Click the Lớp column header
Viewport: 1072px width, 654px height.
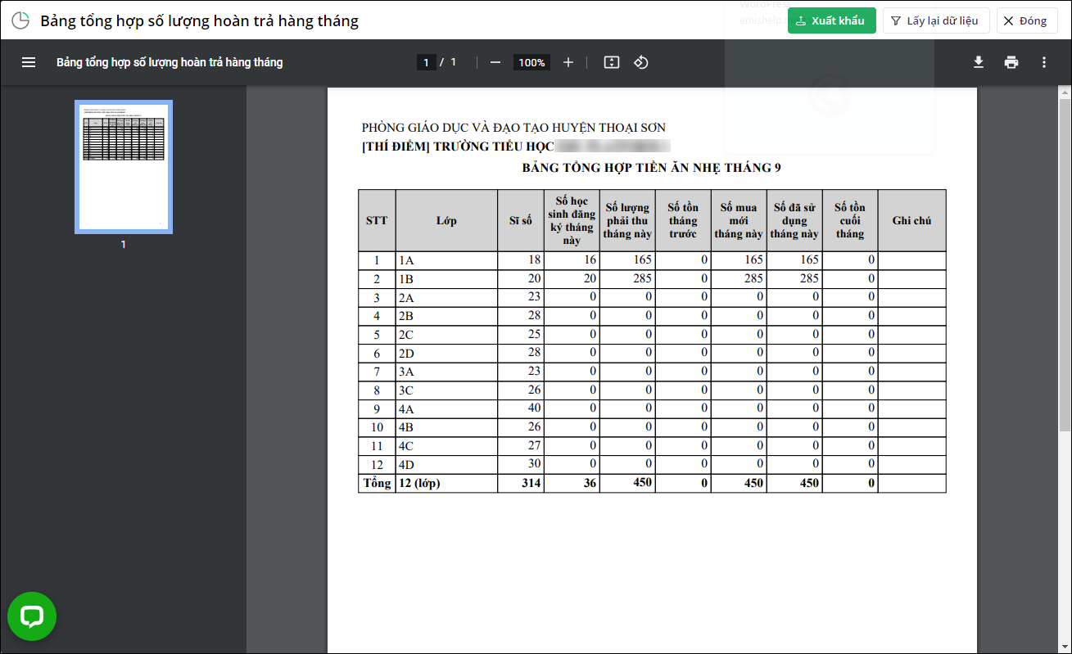pyautogui.click(x=446, y=220)
